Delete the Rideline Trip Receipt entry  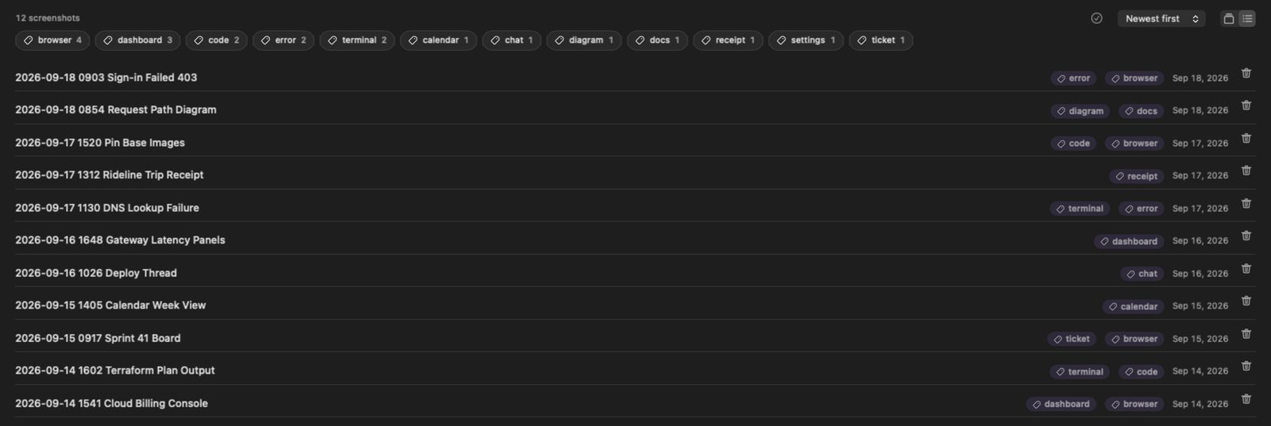pyautogui.click(x=1246, y=171)
